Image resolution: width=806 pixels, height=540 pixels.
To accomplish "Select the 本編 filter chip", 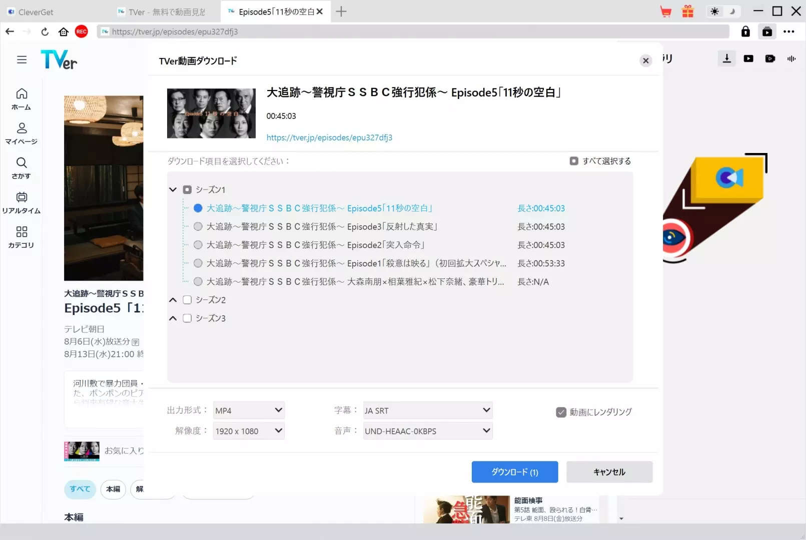I will 113,489.
